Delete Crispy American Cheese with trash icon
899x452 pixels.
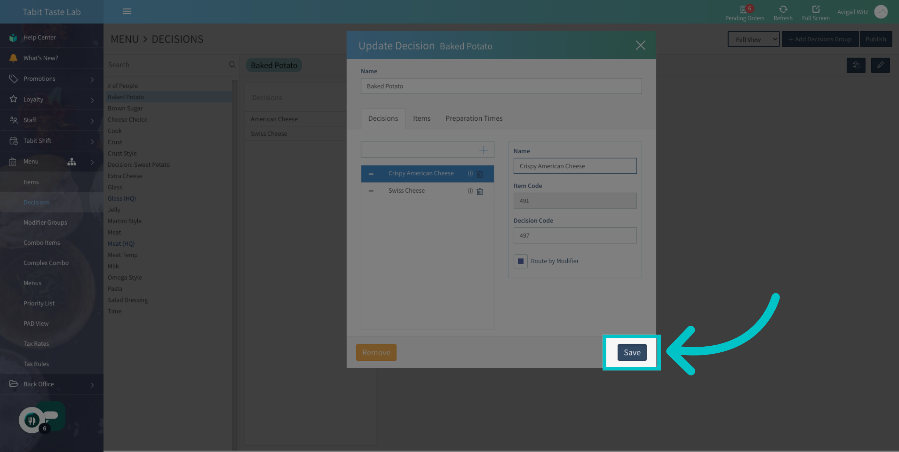(480, 174)
